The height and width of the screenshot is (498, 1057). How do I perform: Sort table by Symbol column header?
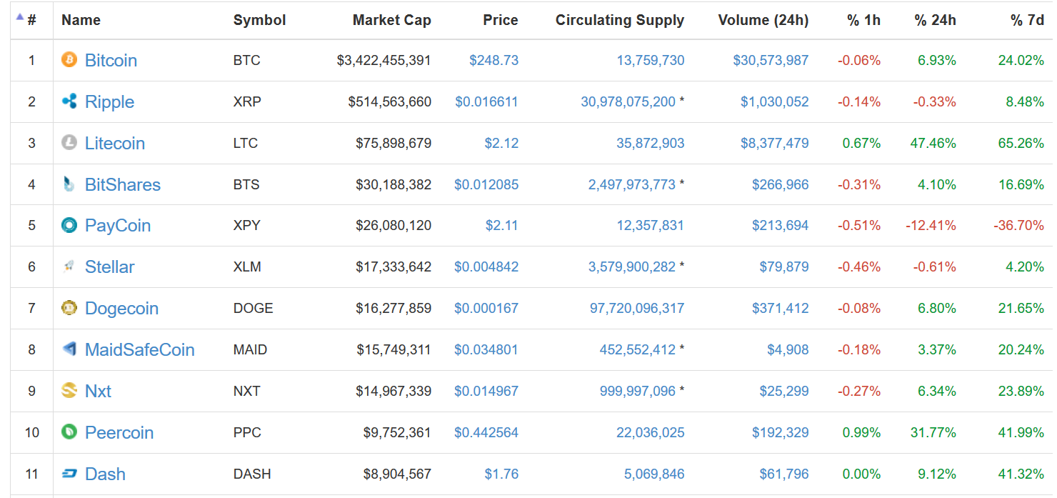(259, 20)
